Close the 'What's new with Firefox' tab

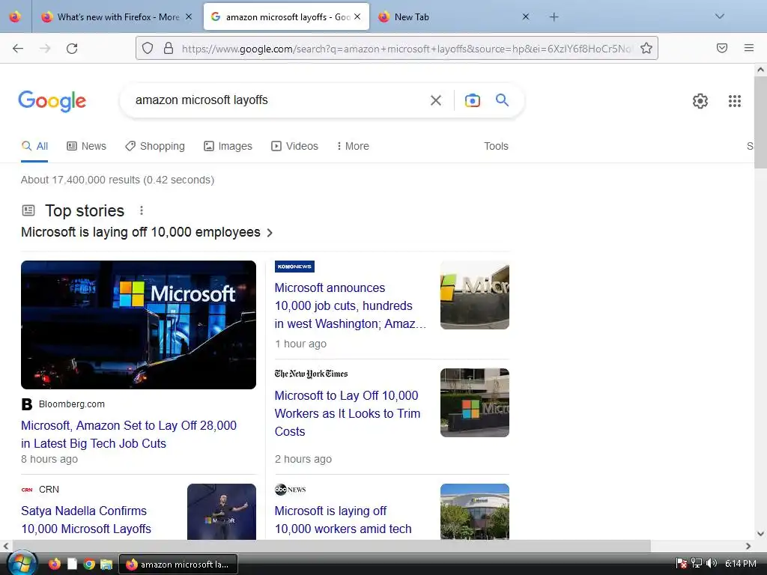pyautogui.click(x=189, y=16)
